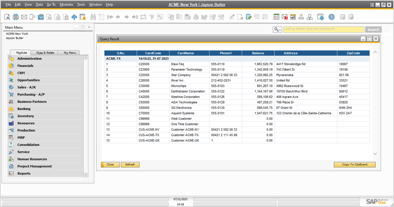Viewport: 394px width, 207px height.
Task: Open Messages/Alerts overview icon
Action: coord(285,17)
